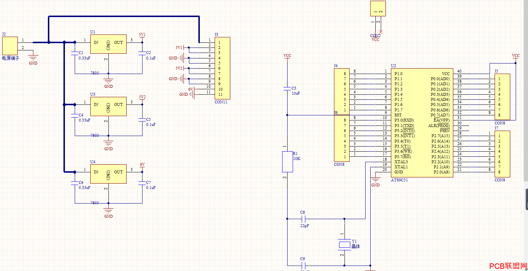Select the U4 7805 regulator symbol
The image size is (528, 271).
click(108, 174)
